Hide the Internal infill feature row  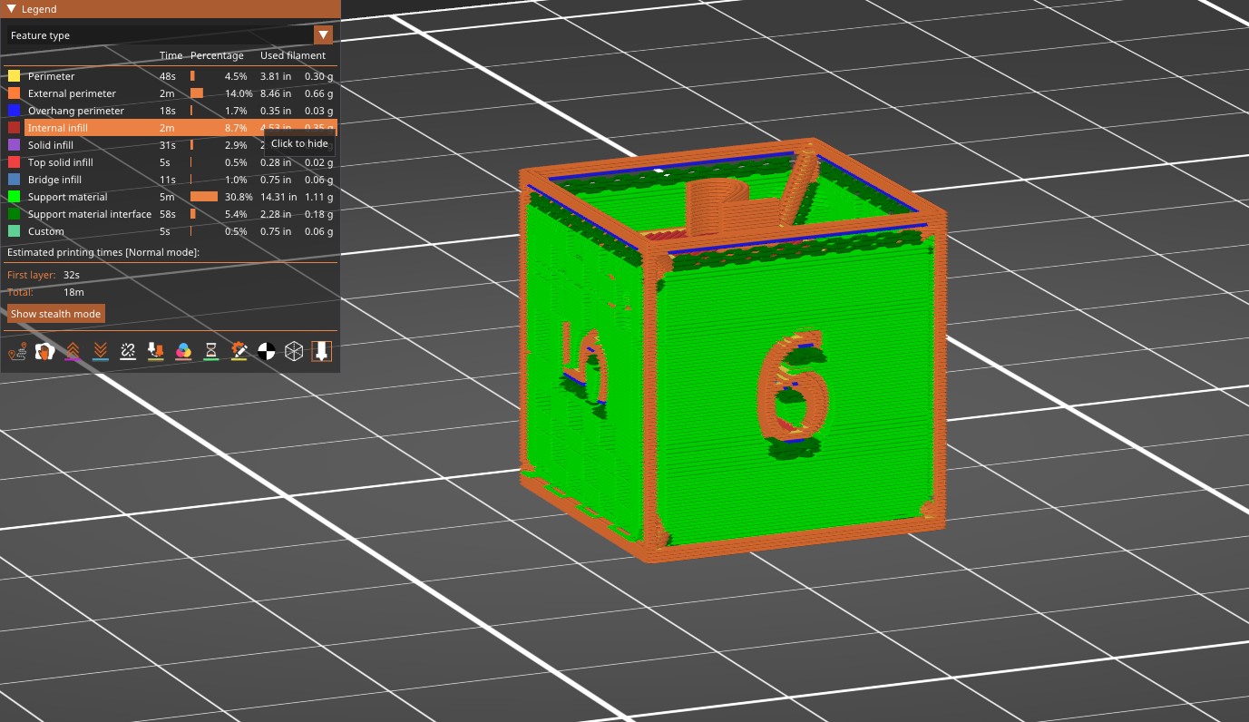(x=58, y=128)
